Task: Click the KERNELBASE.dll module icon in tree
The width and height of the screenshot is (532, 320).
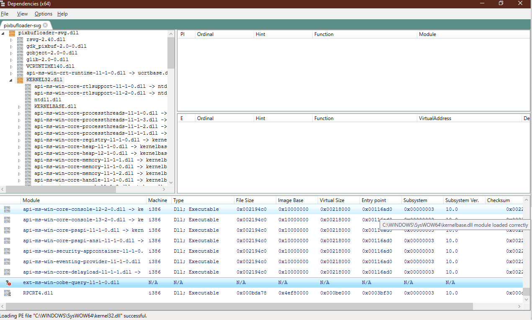Action: pos(28,106)
